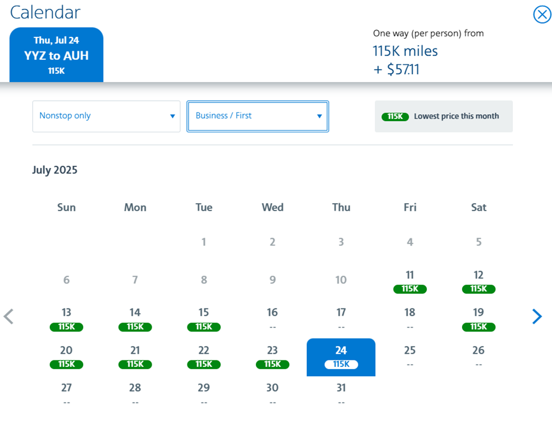Image resolution: width=552 pixels, height=421 pixels.
Task: Select July 21 115K fare
Action: point(135,357)
